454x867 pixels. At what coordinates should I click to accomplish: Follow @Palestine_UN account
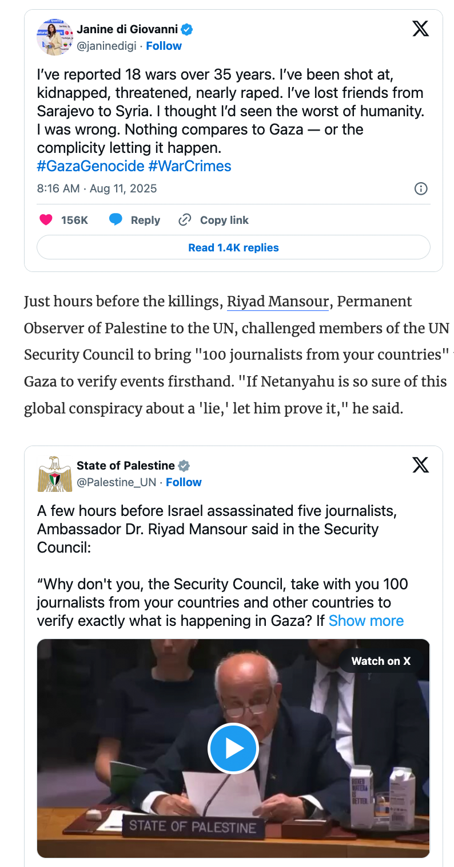point(184,482)
